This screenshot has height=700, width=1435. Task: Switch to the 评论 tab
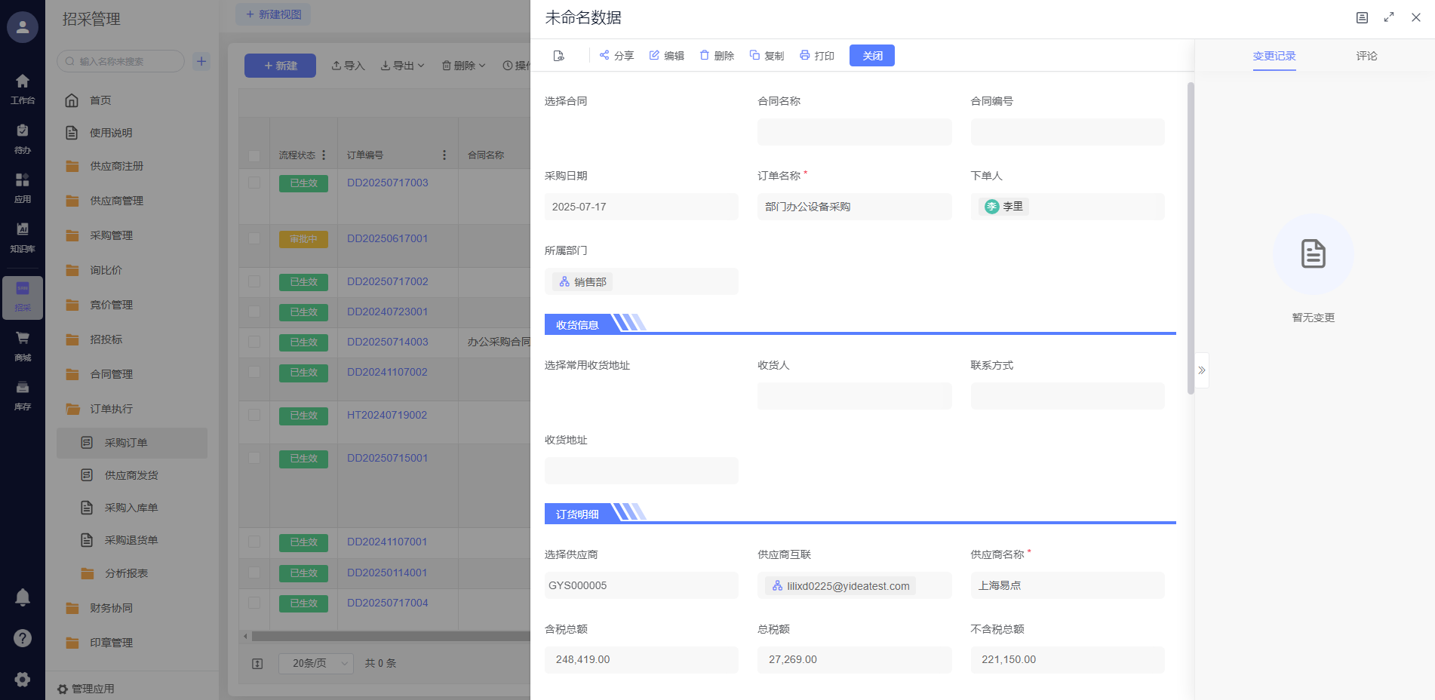point(1366,56)
